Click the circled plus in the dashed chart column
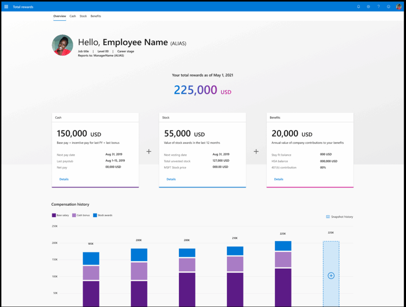 click(331, 275)
